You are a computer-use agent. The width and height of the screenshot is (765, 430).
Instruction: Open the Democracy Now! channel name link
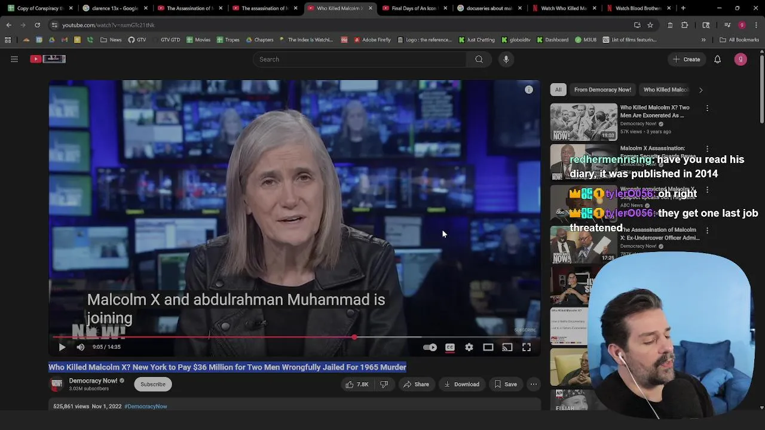pos(93,380)
